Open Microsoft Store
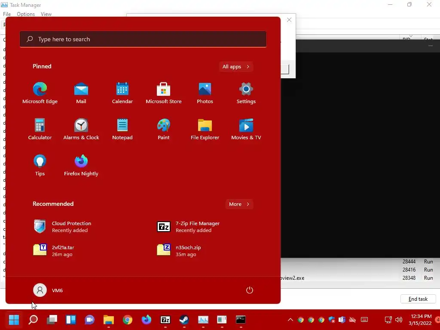This screenshot has height=330, width=440. [164, 93]
